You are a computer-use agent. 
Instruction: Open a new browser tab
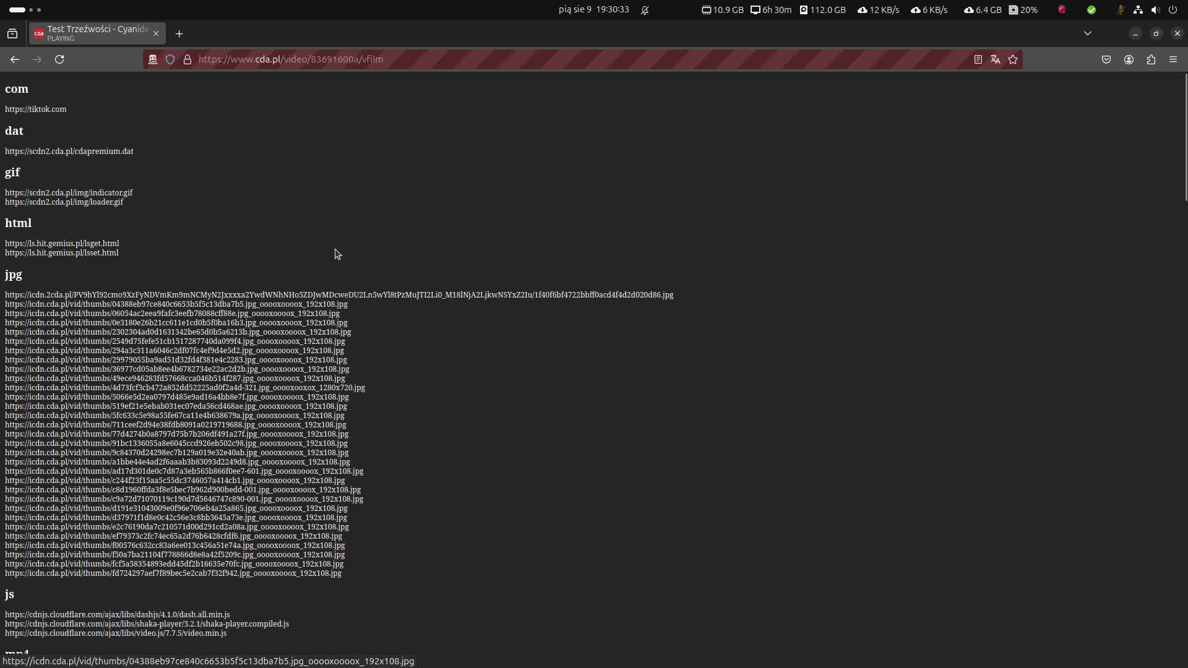coord(179,33)
